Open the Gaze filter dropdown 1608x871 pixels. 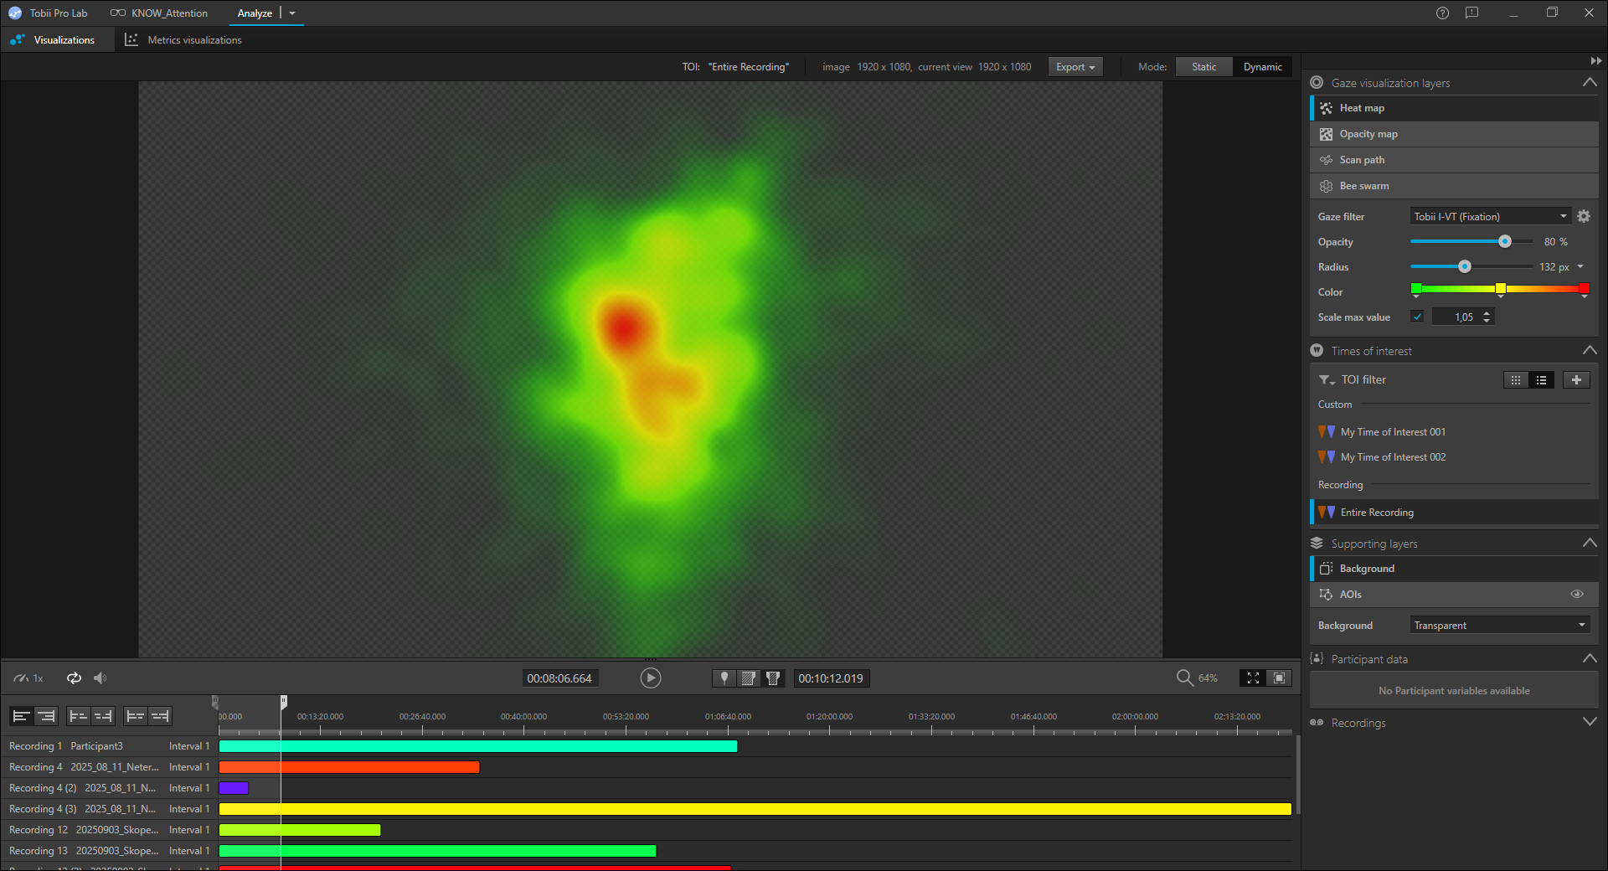(x=1490, y=216)
